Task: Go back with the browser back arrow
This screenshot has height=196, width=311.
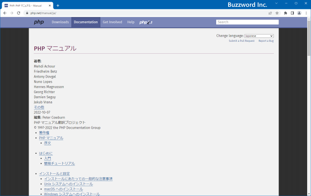Action: tap(5, 13)
